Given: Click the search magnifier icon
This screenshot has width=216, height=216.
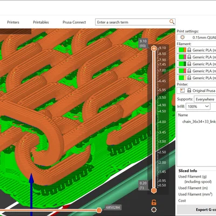Looking at the screenshot, I should (172, 22).
